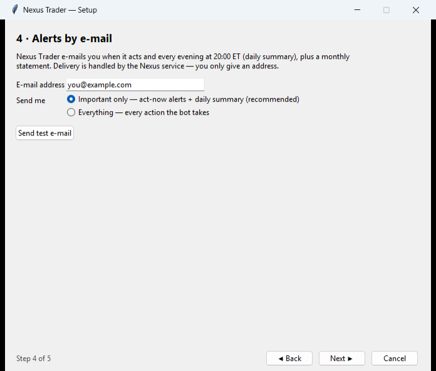This screenshot has height=371, width=436.
Task: Minimize the Setup window
Action: tap(357, 10)
